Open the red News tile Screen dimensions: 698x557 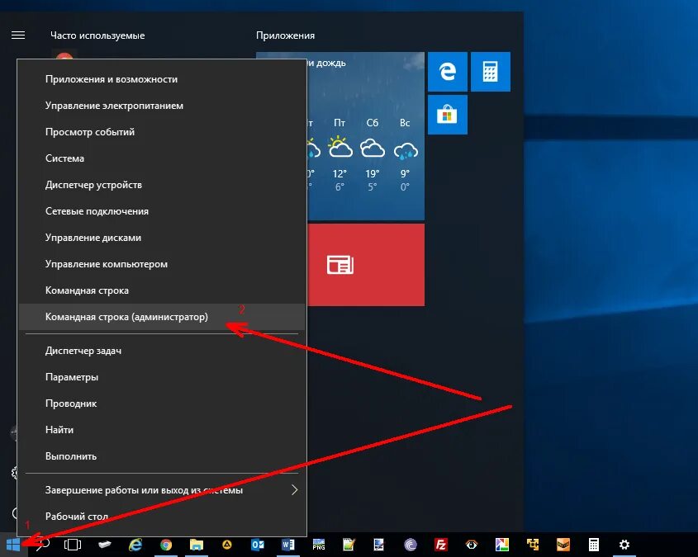tap(366, 265)
